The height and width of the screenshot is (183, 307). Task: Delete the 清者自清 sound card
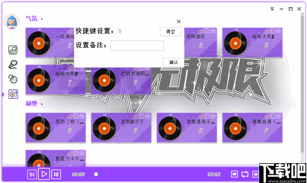279,116
